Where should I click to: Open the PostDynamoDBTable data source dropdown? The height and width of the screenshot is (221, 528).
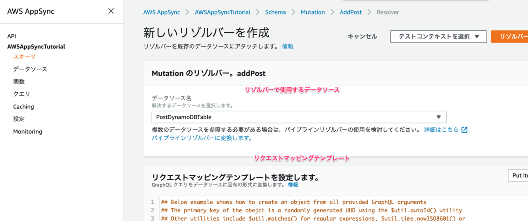point(299,117)
